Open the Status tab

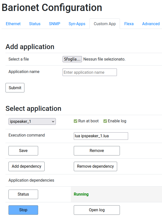point(35,24)
